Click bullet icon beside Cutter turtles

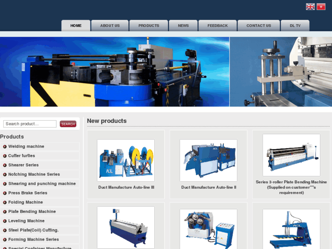pos(5,156)
